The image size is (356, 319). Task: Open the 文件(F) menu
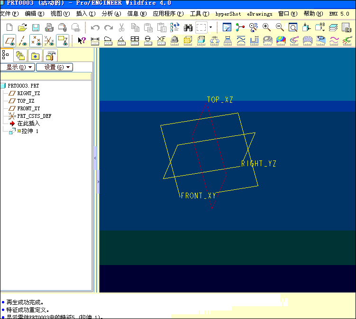pyautogui.click(x=9, y=14)
